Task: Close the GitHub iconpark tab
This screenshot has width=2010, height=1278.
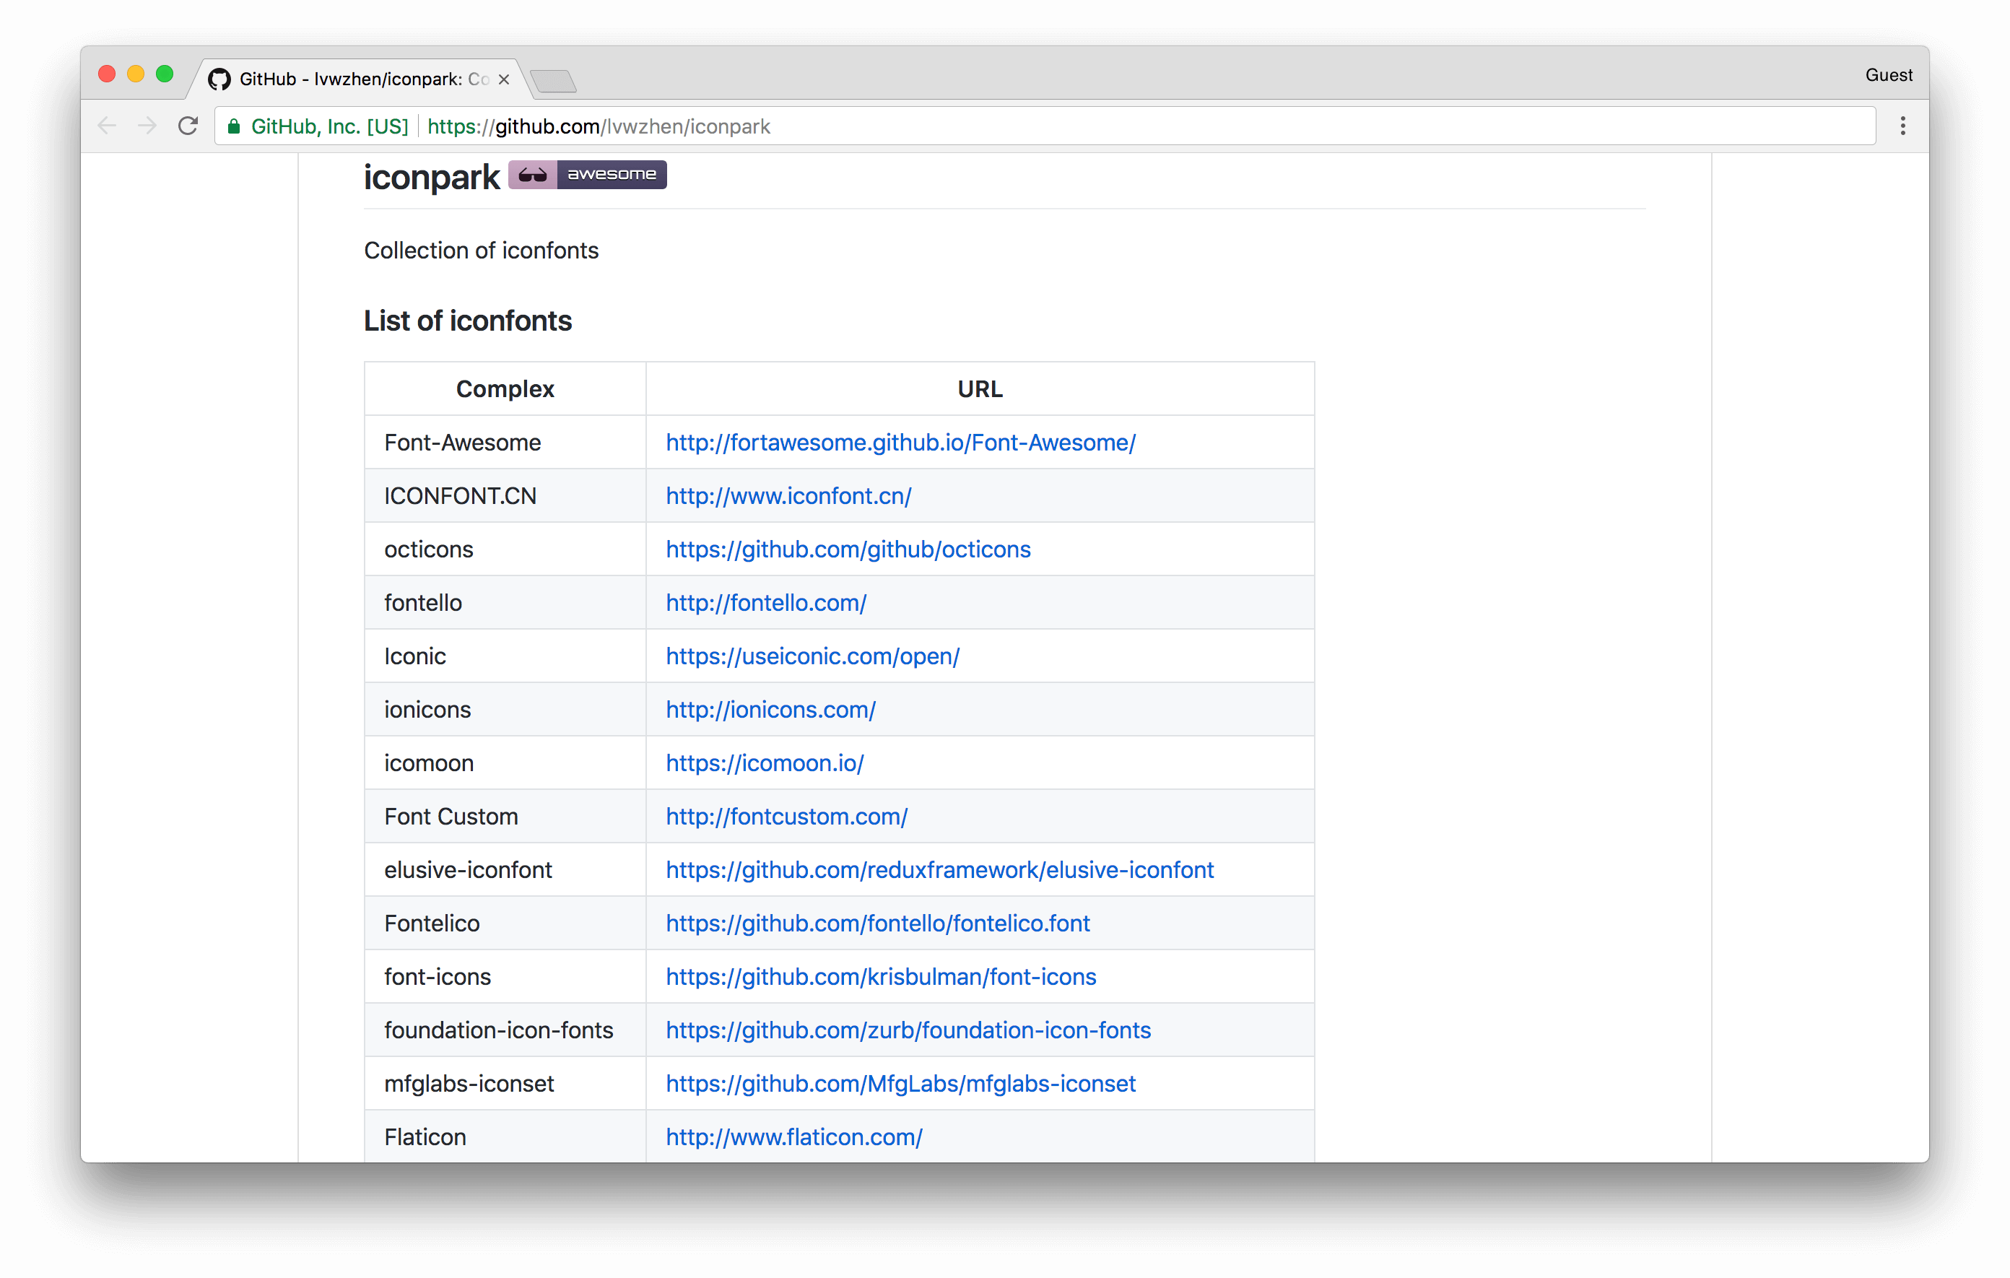Action: click(503, 79)
